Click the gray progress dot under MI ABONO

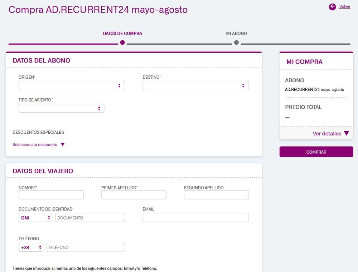[x=236, y=42]
